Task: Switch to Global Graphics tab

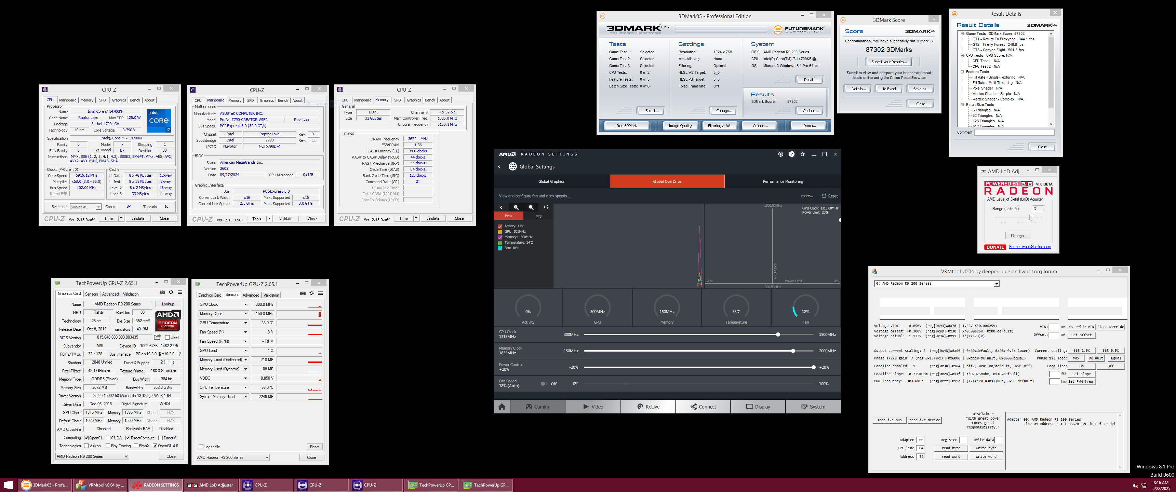Action: pos(551,182)
